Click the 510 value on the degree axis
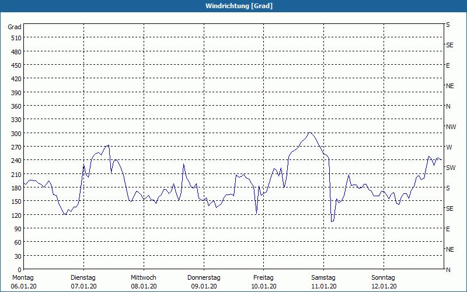This screenshot has height=292, width=467. (16, 38)
